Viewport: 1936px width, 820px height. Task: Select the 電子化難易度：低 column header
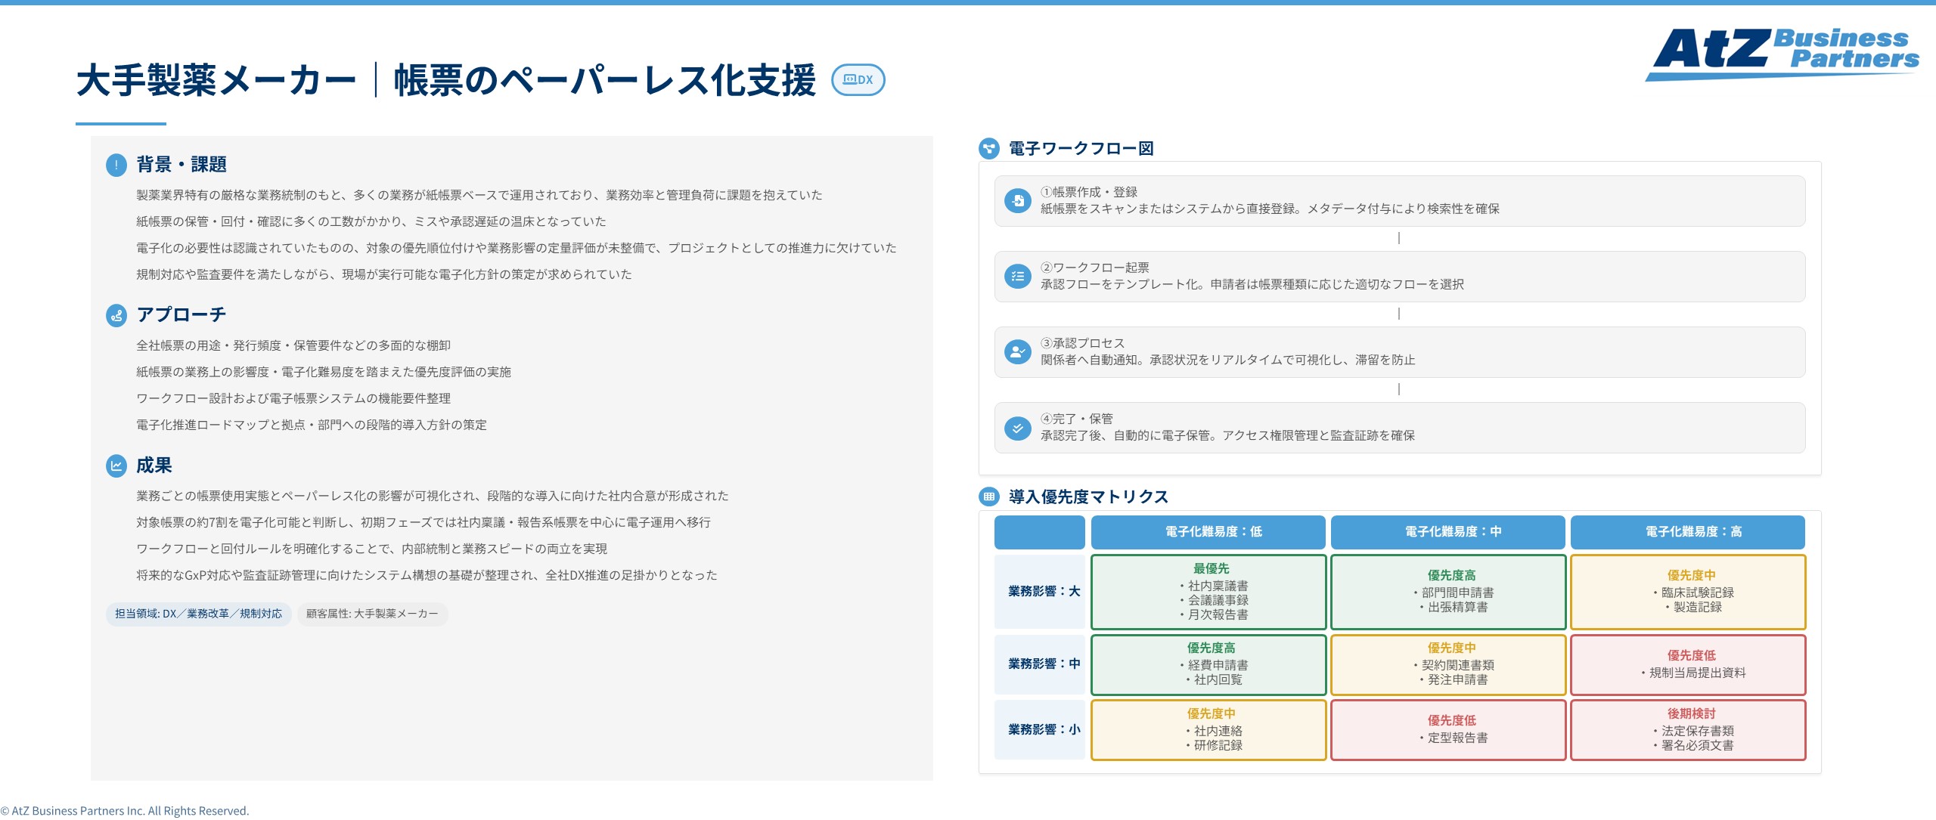1208,532
